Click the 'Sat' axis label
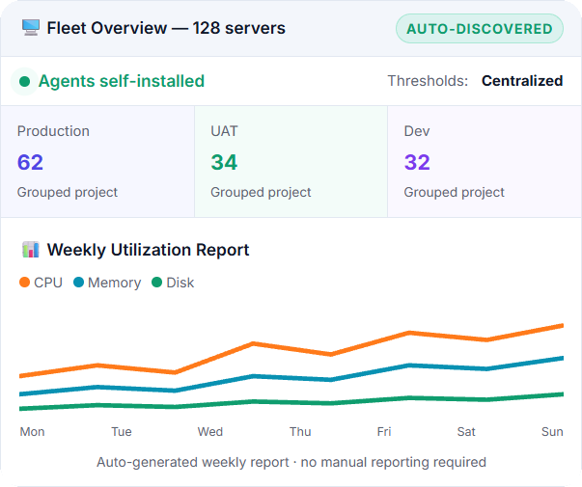 tap(466, 432)
